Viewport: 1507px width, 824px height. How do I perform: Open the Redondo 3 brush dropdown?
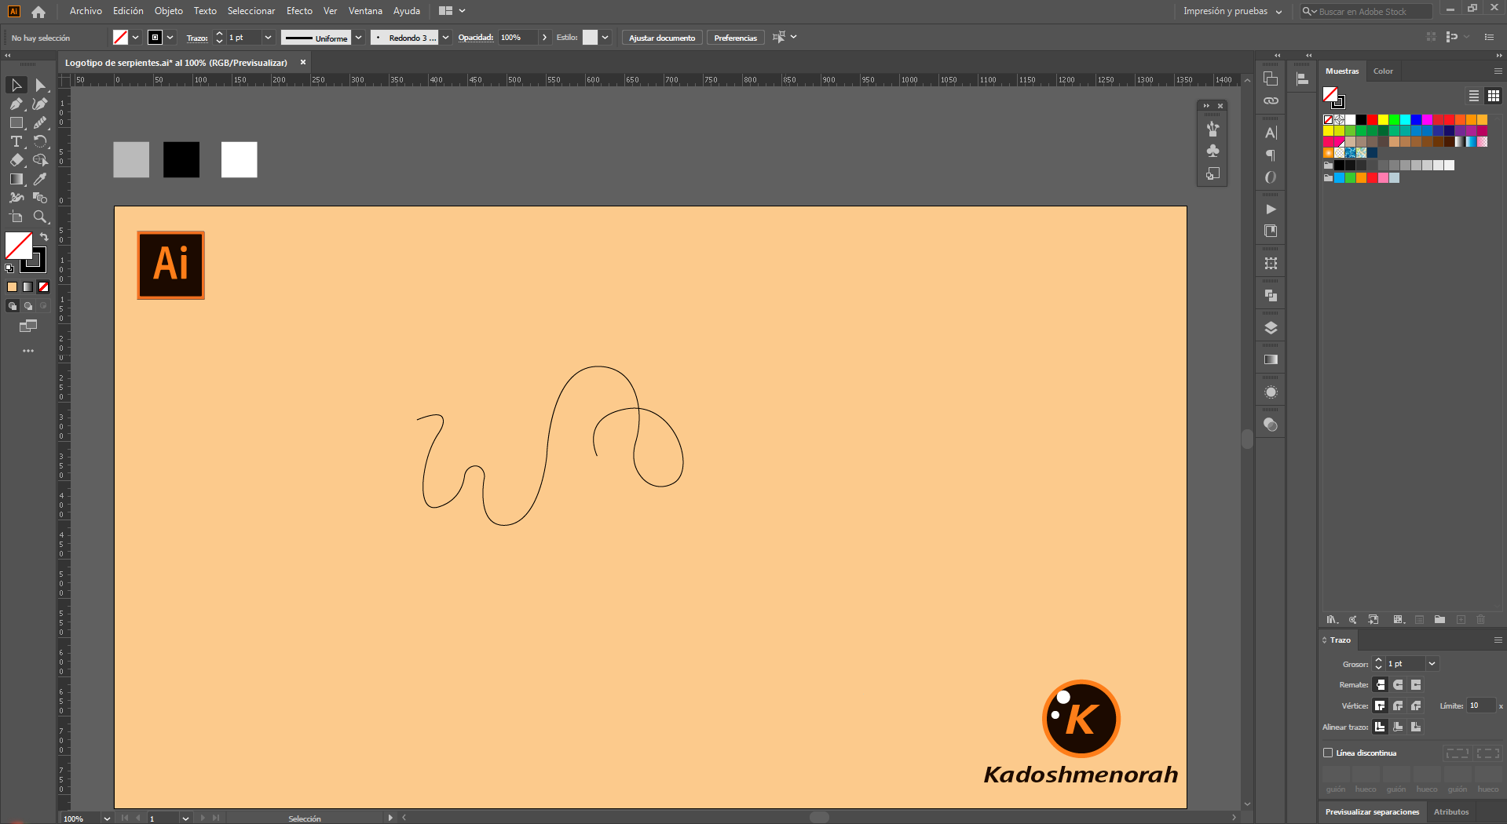click(446, 38)
